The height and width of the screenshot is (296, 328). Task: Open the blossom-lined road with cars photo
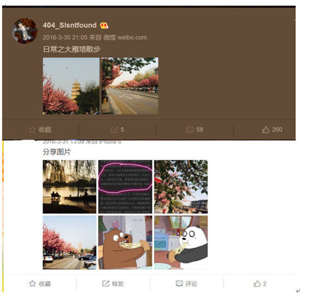click(x=69, y=242)
